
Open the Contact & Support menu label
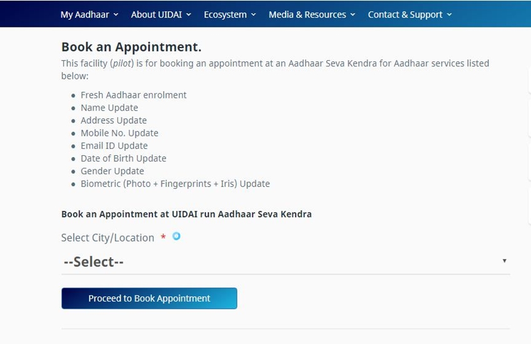point(405,14)
